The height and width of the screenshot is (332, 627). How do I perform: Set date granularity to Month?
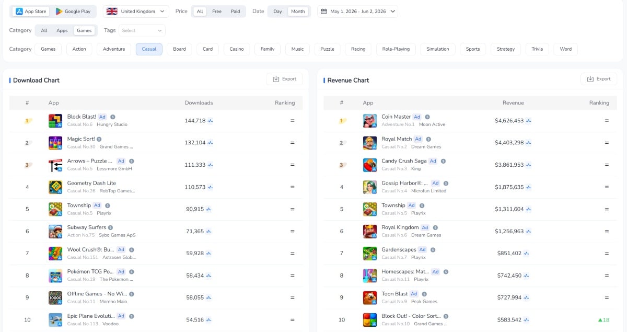tap(298, 12)
